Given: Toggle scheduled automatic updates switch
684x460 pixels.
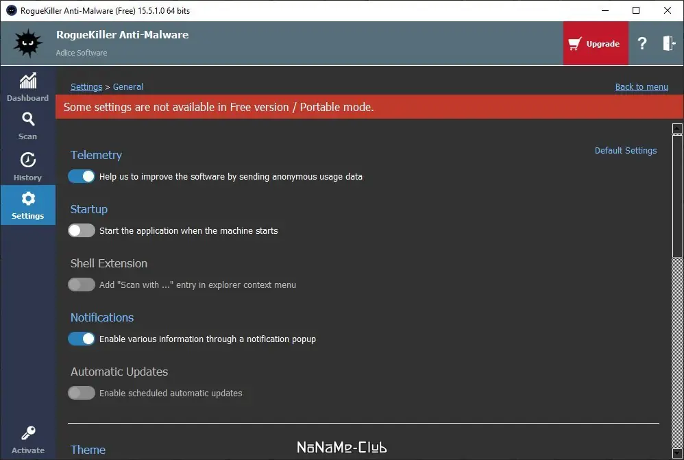Looking at the screenshot, I should click(x=82, y=393).
